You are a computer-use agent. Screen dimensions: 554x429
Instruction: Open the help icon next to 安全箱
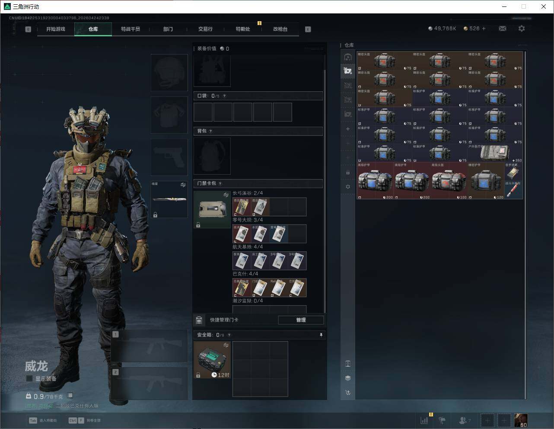[x=229, y=335]
